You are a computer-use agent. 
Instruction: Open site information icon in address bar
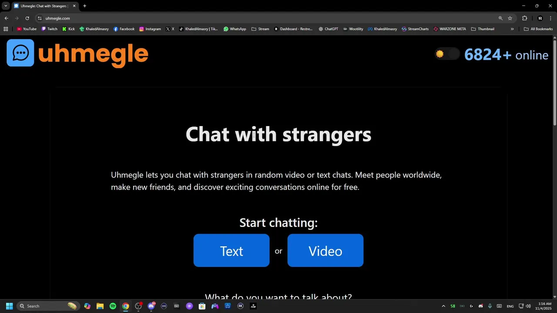pyautogui.click(x=40, y=18)
